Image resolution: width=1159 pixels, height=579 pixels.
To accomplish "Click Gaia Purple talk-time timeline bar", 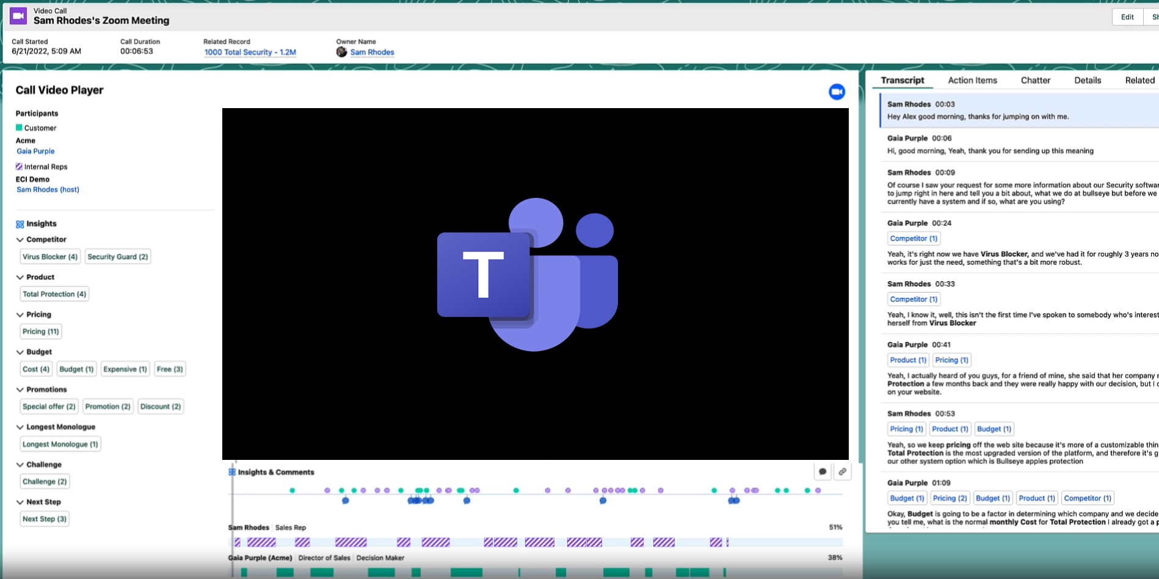I will tap(536, 572).
